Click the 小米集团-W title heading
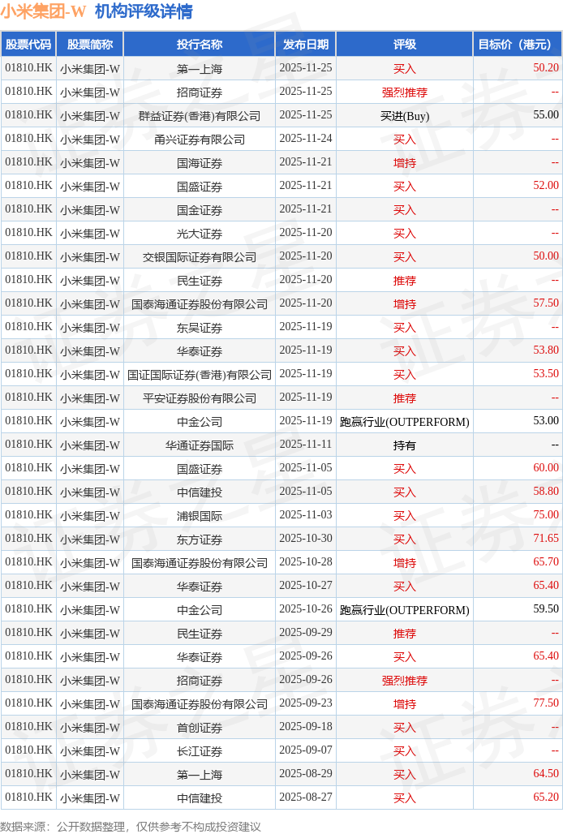The height and width of the screenshot is (834, 563). pos(43,11)
